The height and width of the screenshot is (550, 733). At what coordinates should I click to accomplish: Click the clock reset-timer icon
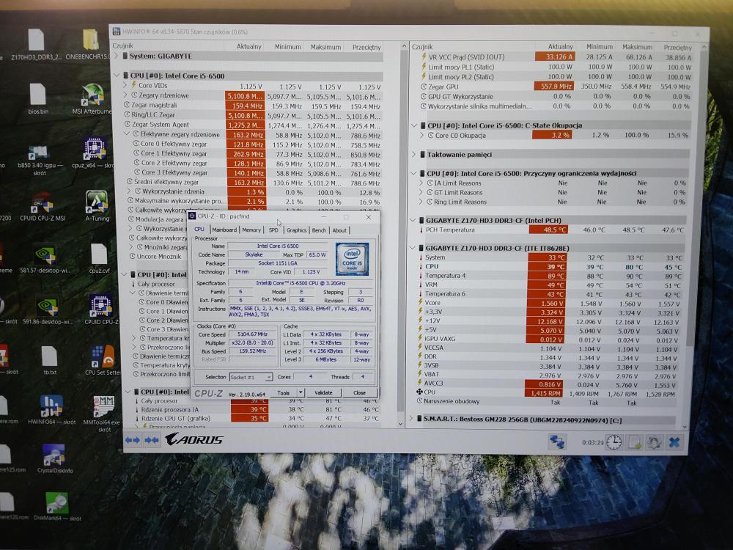[614, 442]
